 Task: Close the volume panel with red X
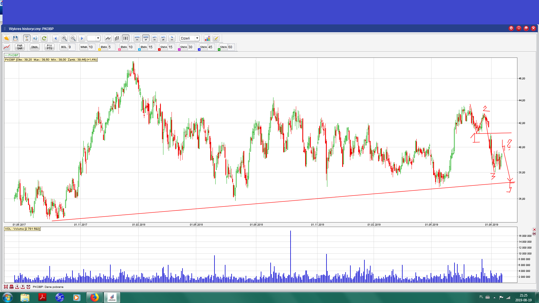coord(534,229)
